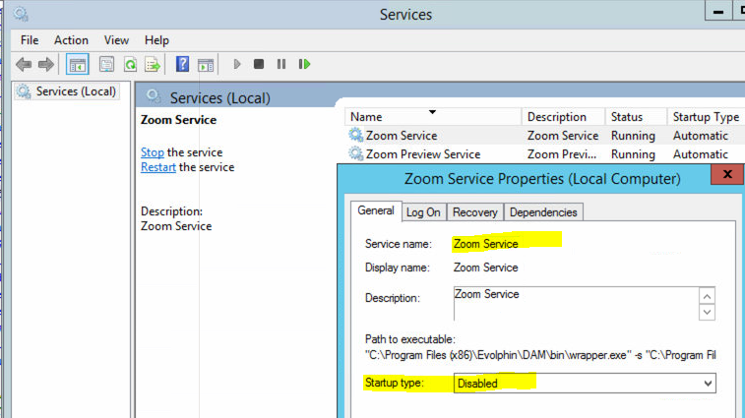Image resolution: width=745 pixels, height=418 pixels.
Task: Click the Display name value Zoom Service
Action: pyautogui.click(x=485, y=268)
